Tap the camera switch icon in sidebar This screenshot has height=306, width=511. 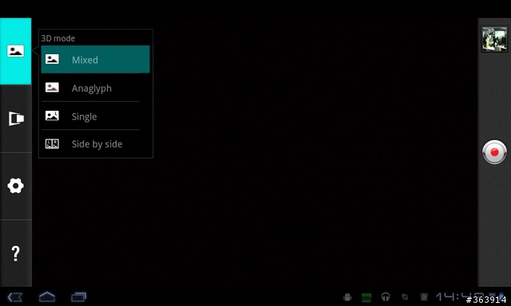(16, 119)
